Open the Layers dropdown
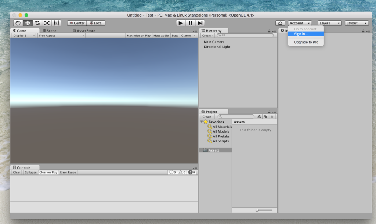The height and width of the screenshot is (224, 376). coord(330,23)
